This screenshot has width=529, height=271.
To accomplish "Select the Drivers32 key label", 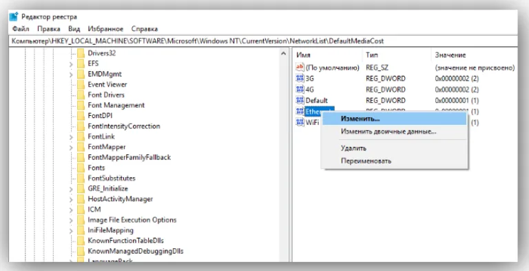I will (x=101, y=53).
